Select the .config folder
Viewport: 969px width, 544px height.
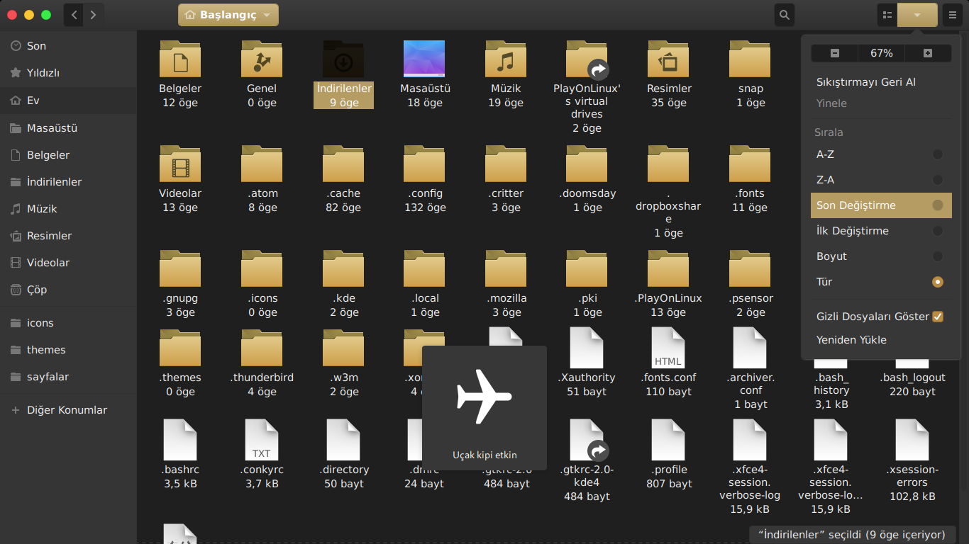coord(424,164)
